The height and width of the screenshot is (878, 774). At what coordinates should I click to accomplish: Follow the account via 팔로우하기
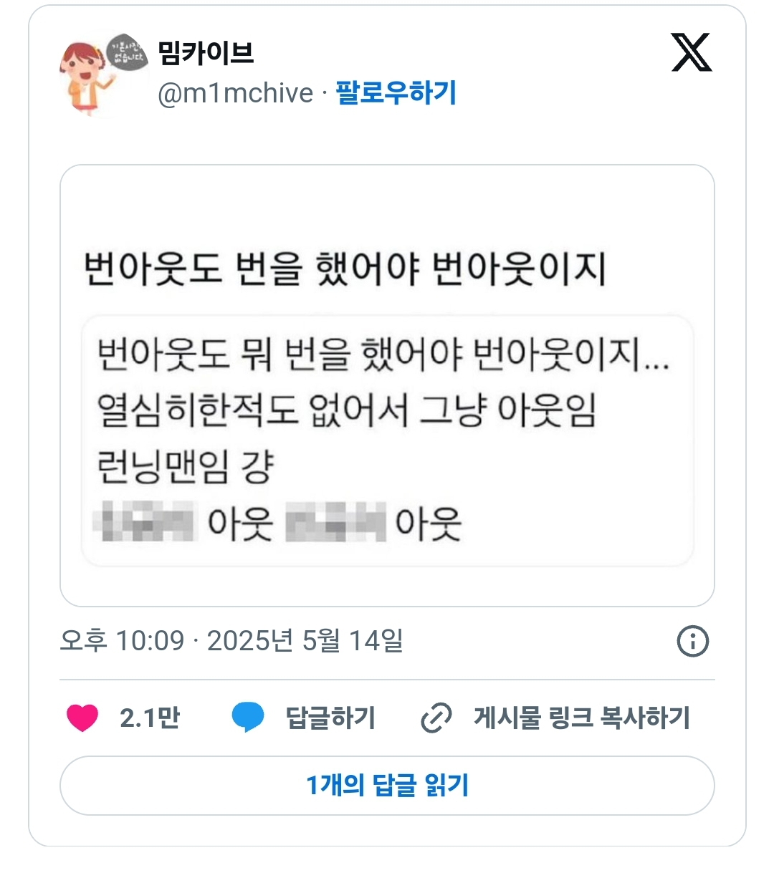[x=396, y=93]
